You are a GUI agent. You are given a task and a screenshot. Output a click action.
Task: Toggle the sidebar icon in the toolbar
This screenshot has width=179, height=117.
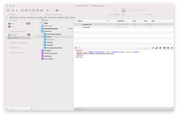[8, 11]
